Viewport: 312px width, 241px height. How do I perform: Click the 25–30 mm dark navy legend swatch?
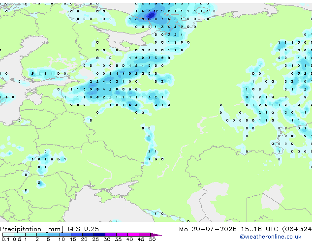[x=99, y=235]
